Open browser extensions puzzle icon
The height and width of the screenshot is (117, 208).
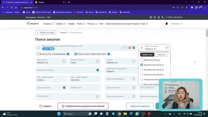coord(192,7)
